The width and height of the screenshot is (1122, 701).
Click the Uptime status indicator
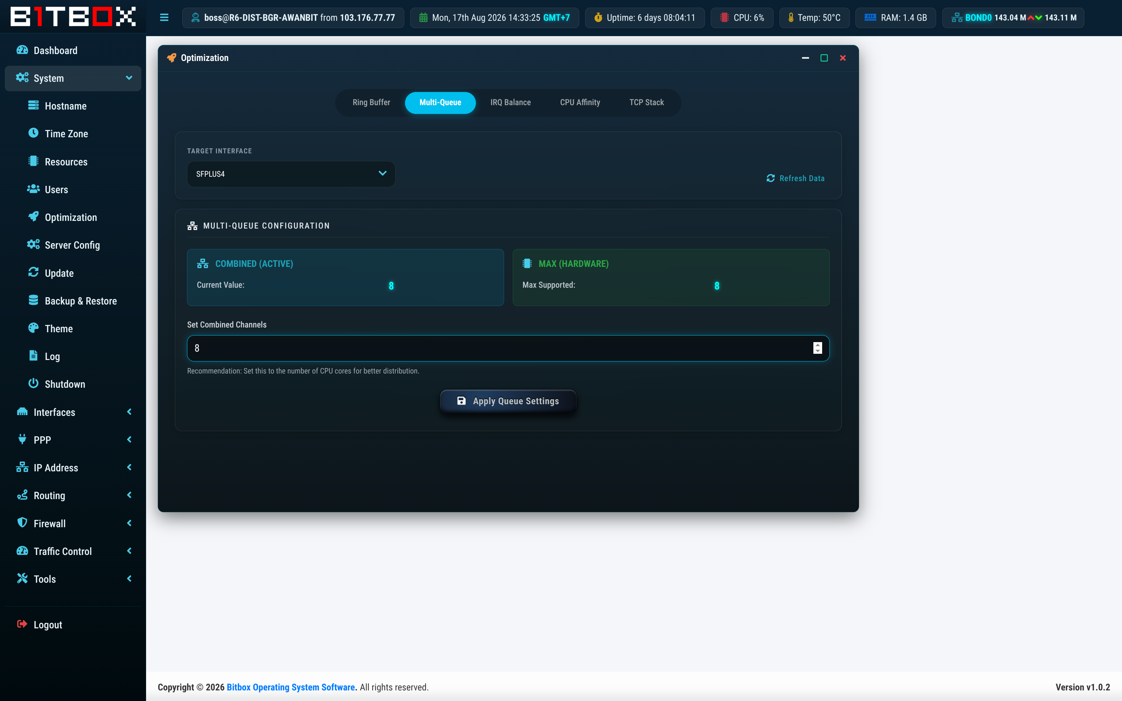pos(644,18)
